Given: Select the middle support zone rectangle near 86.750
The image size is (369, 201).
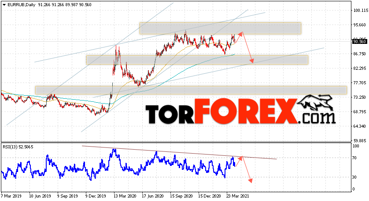Looking at the screenshot, I should pyautogui.click(x=197, y=60).
